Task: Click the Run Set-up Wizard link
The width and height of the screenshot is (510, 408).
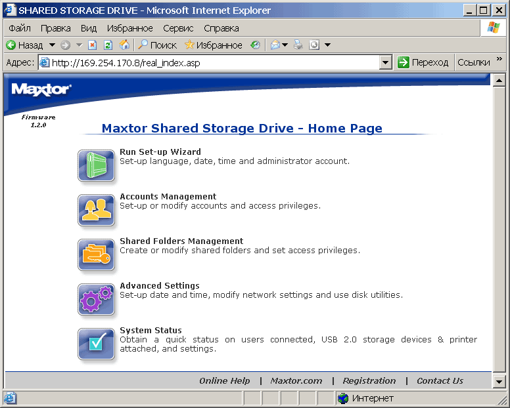Action: [160, 152]
